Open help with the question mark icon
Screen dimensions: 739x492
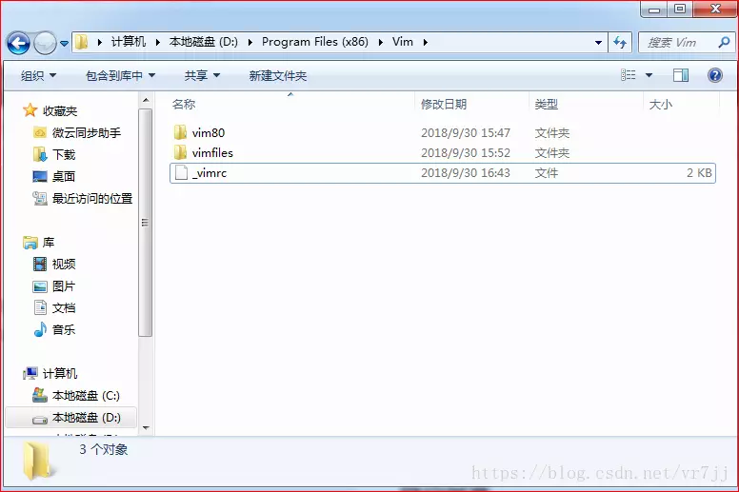pos(715,75)
